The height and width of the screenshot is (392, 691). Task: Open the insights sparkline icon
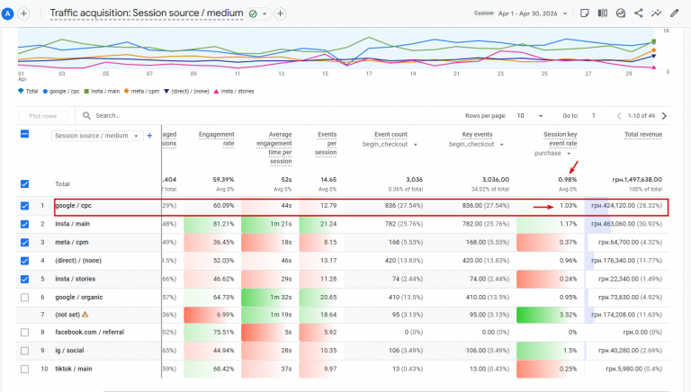656,13
